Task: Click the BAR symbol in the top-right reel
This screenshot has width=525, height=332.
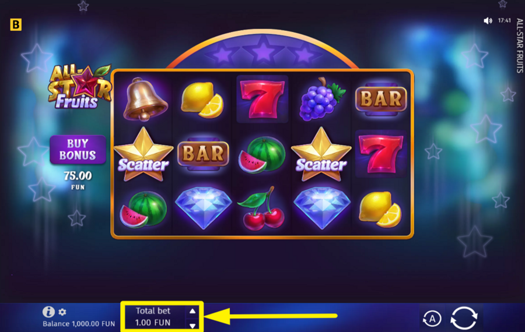Action: point(381,99)
